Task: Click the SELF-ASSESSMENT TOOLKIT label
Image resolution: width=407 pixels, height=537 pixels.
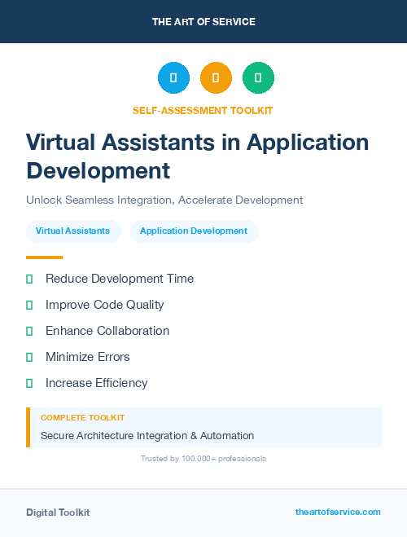Action: pyautogui.click(x=203, y=111)
